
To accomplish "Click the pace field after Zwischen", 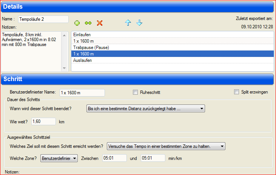I will coord(114,158).
